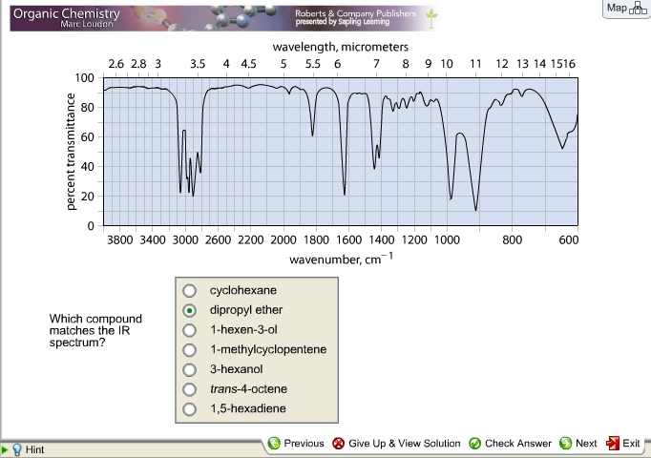Viewport: 651px width, 458px height.
Task: Choose the 1-methylcyclopentene option
Action: pyautogui.click(x=189, y=350)
